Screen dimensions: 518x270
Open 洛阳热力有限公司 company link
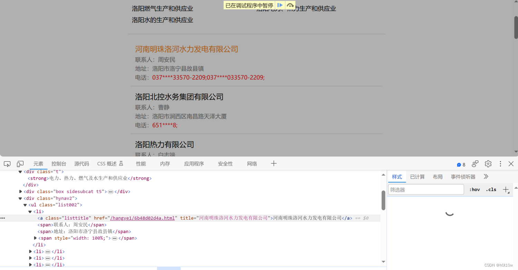point(164,144)
